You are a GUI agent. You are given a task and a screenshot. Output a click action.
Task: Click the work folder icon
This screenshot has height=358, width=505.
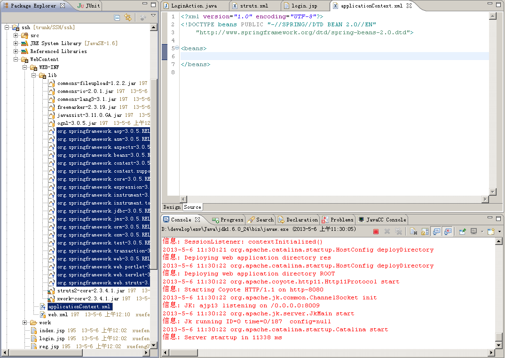(x=33, y=323)
